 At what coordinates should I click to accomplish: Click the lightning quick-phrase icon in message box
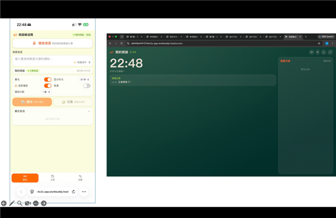click(x=75, y=62)
